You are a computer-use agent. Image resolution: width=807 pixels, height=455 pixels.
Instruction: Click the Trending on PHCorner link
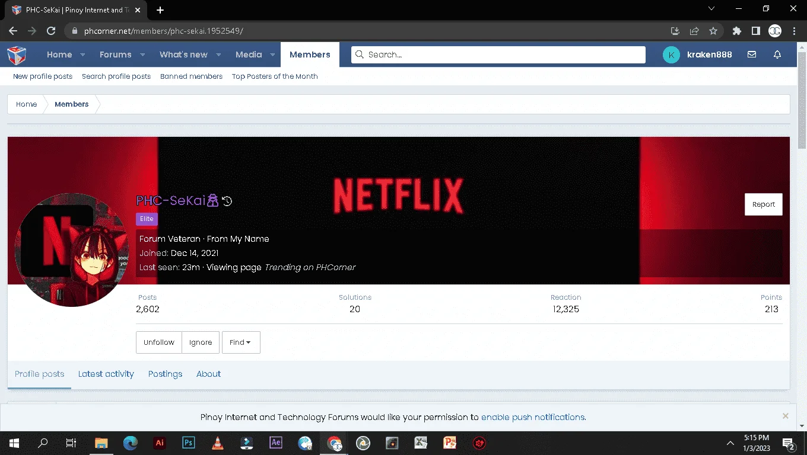pyautogui.click(x=310, y=267)
